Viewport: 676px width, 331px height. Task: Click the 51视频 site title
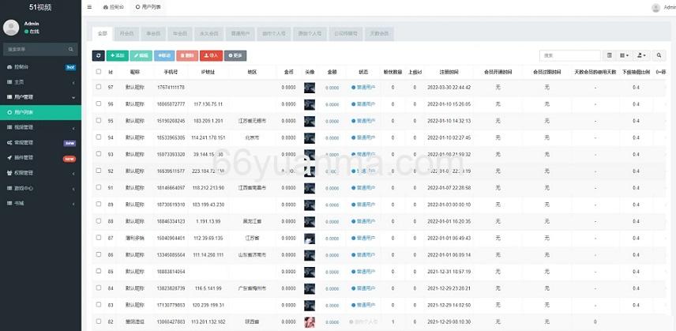click(40, 7)
